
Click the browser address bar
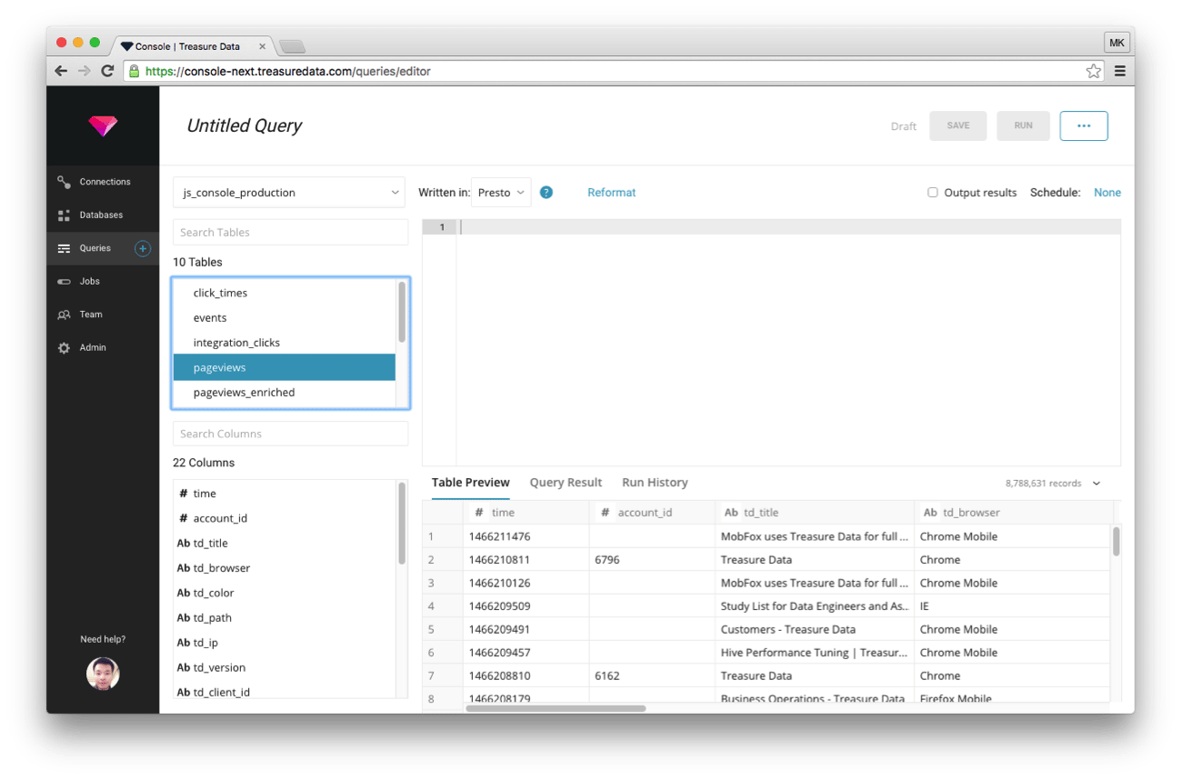point(614,71)
